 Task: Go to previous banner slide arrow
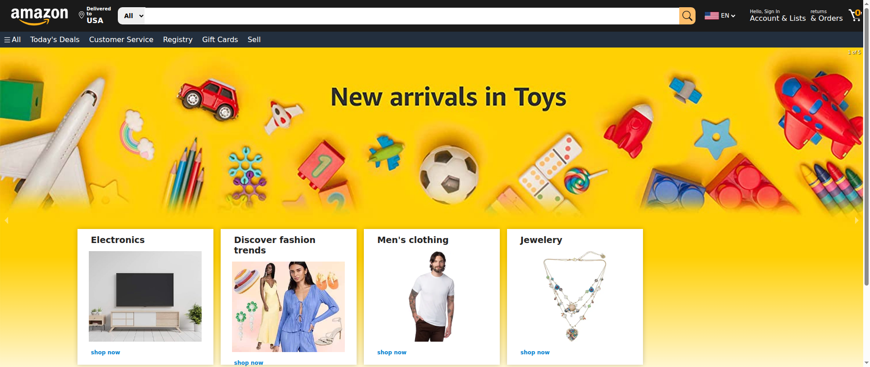6,220
